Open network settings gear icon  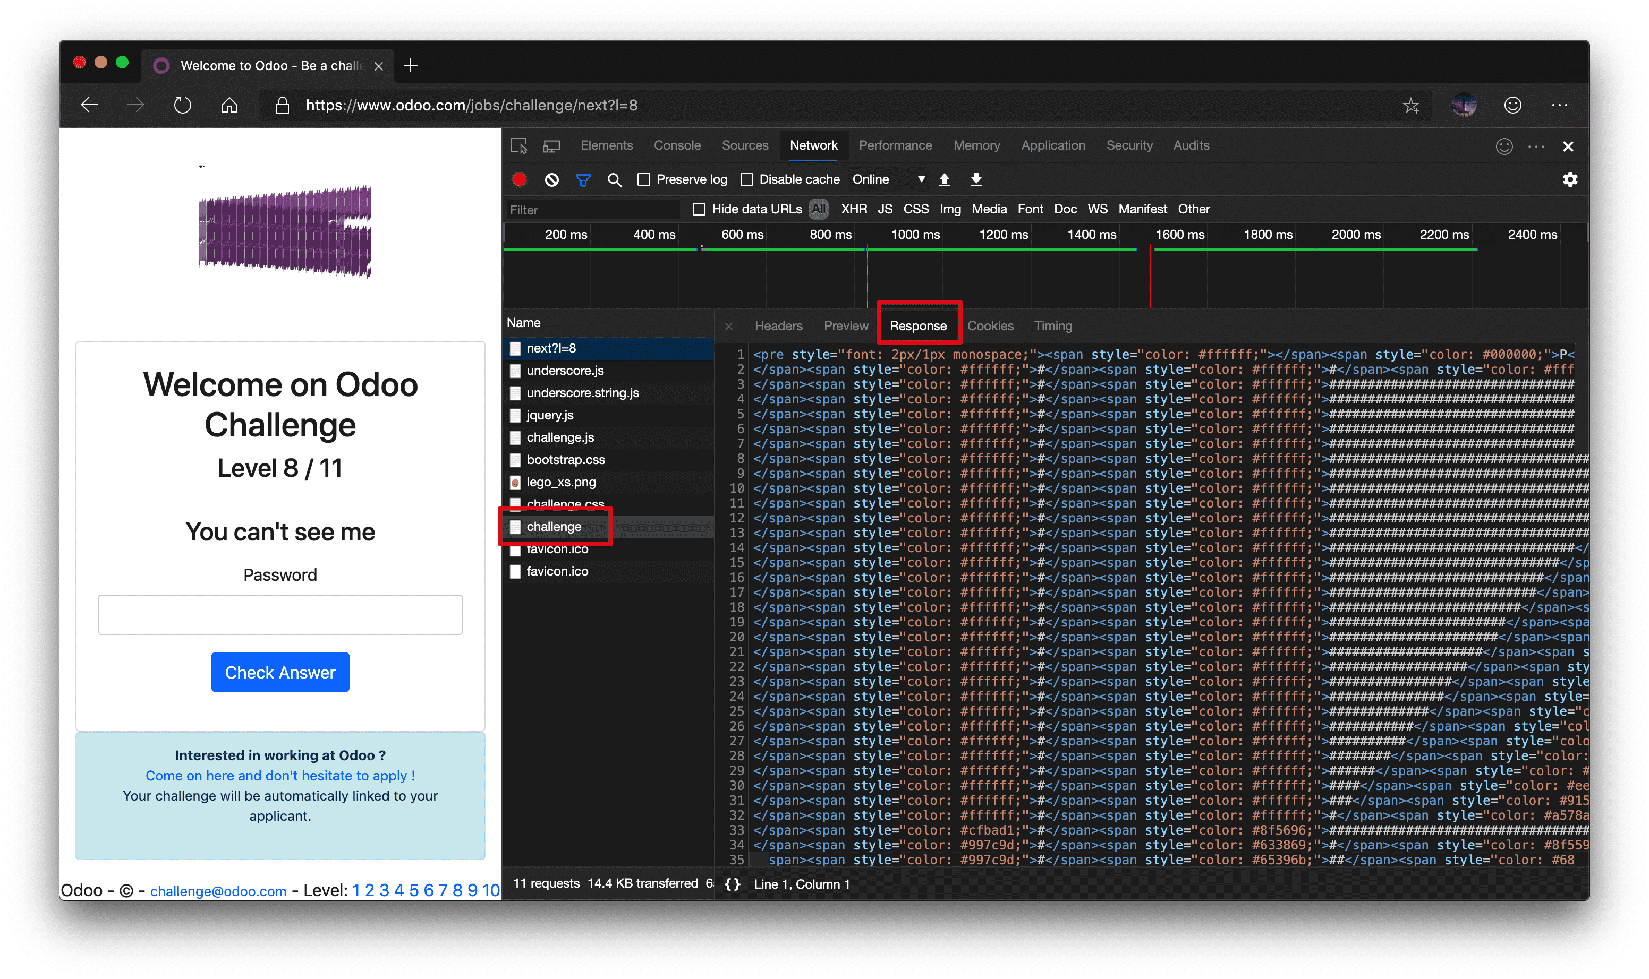pyautogui.click(x=1570, y=179)
